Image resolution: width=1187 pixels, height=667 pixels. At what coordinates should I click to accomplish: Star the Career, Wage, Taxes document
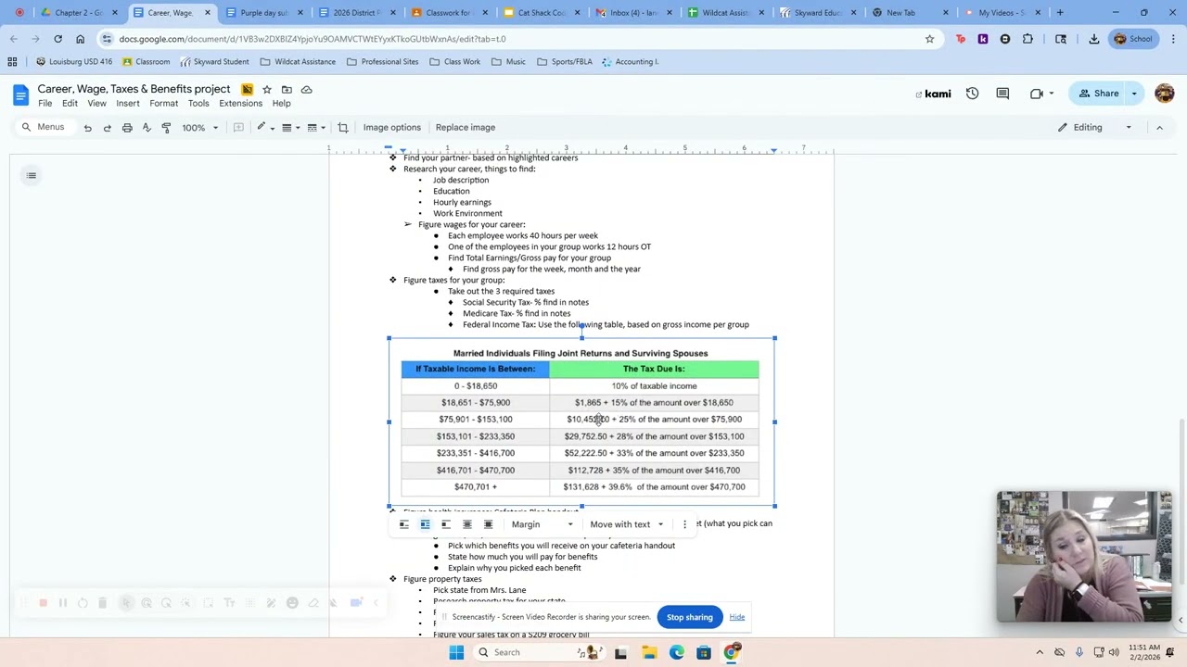click(x=267, y=90)
